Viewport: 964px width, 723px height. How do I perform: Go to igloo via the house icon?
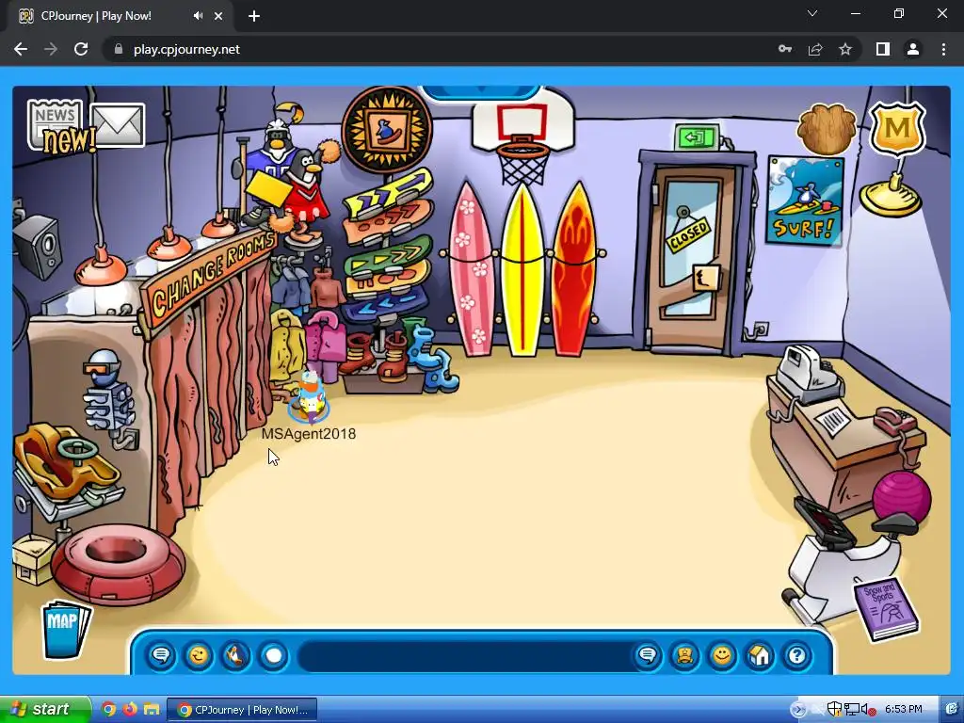(x=760, y=655)
